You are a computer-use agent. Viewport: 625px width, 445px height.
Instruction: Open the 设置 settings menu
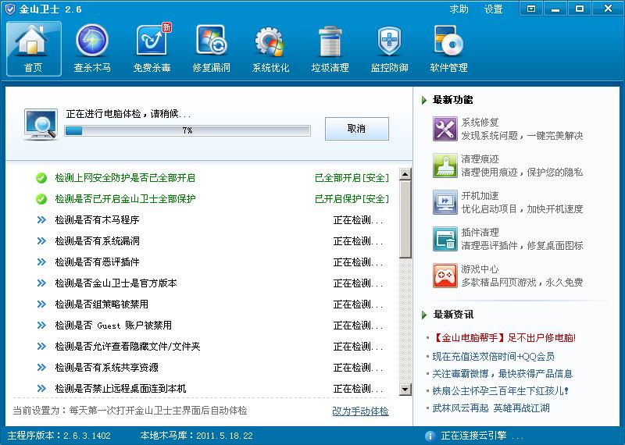coord(494,9)
